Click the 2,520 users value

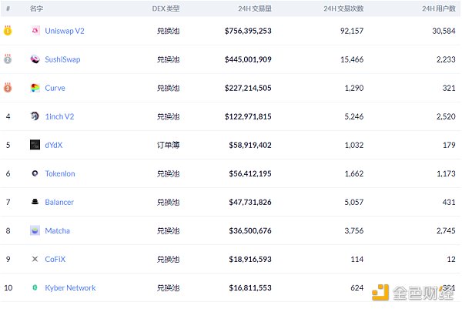[446, 116]
